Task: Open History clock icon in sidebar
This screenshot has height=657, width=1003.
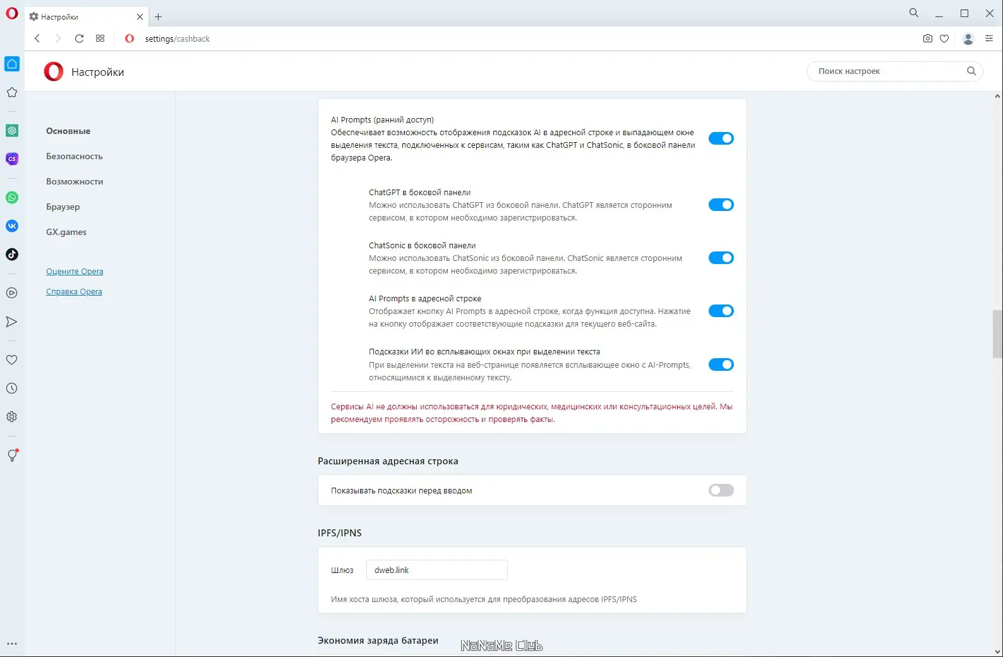Action: pos(11,389)
